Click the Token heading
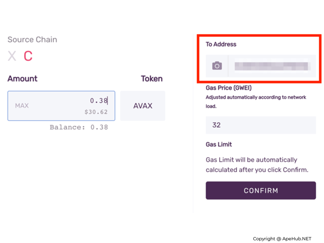The image size is (324, 243). point(152,79)
